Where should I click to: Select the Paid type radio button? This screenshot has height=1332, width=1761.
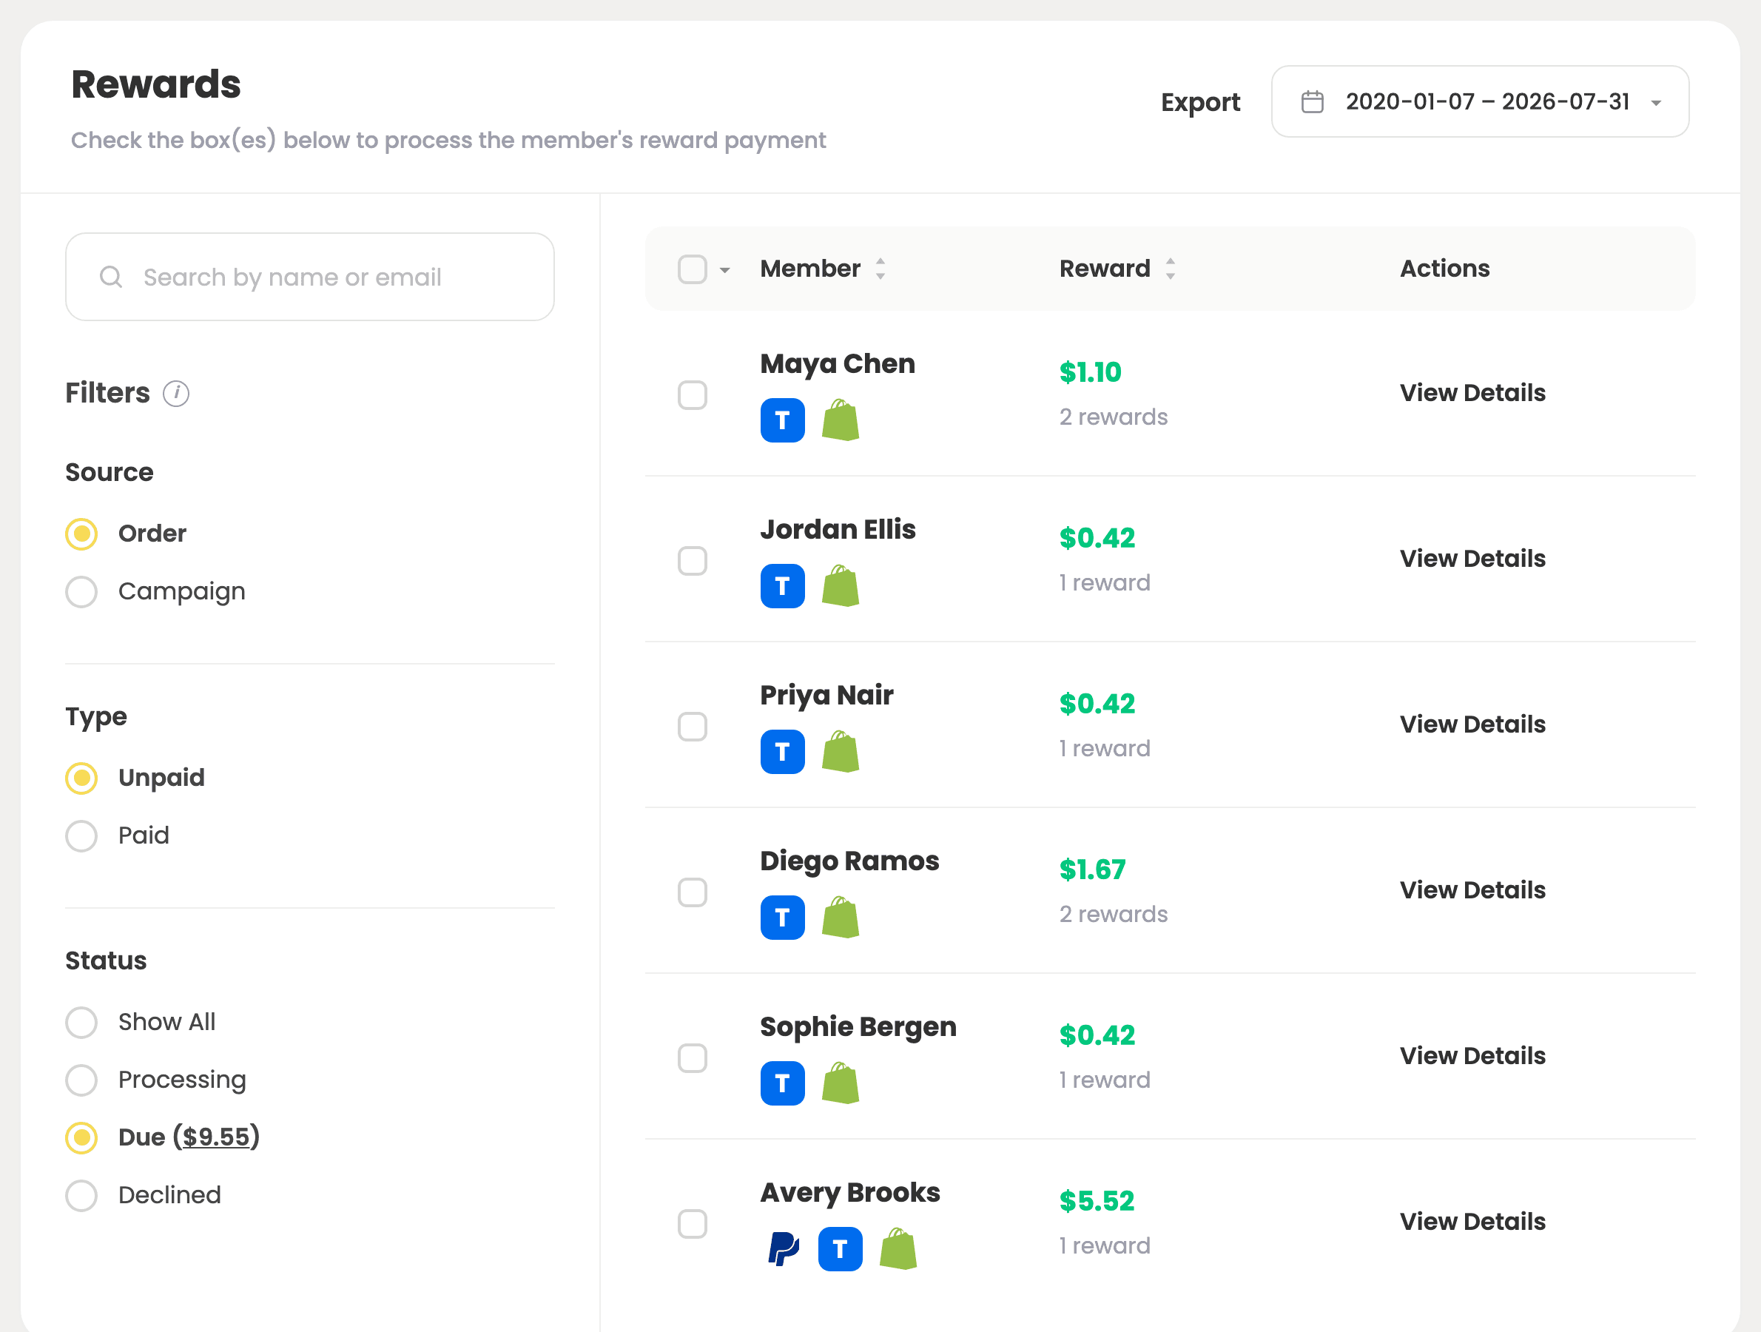(81, 836)
